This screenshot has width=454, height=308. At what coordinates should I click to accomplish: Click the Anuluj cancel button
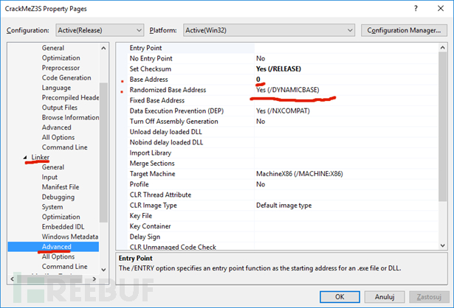click(385, 297)
